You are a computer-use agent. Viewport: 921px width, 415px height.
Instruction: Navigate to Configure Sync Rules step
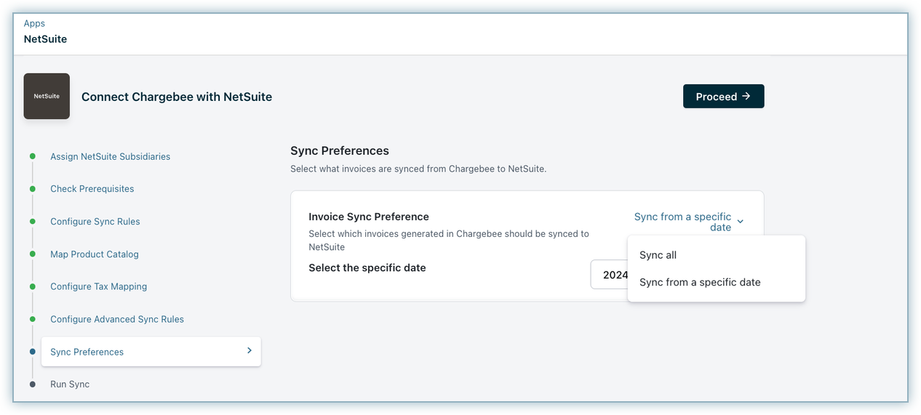[x=95, y=222]
